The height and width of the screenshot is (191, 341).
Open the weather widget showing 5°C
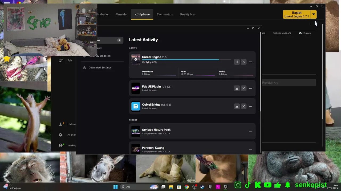tap(12, 187)
